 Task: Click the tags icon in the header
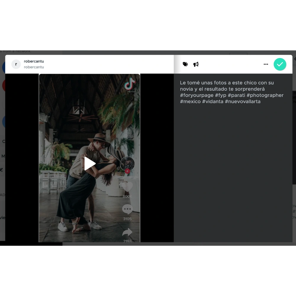[x=185, y=64]
